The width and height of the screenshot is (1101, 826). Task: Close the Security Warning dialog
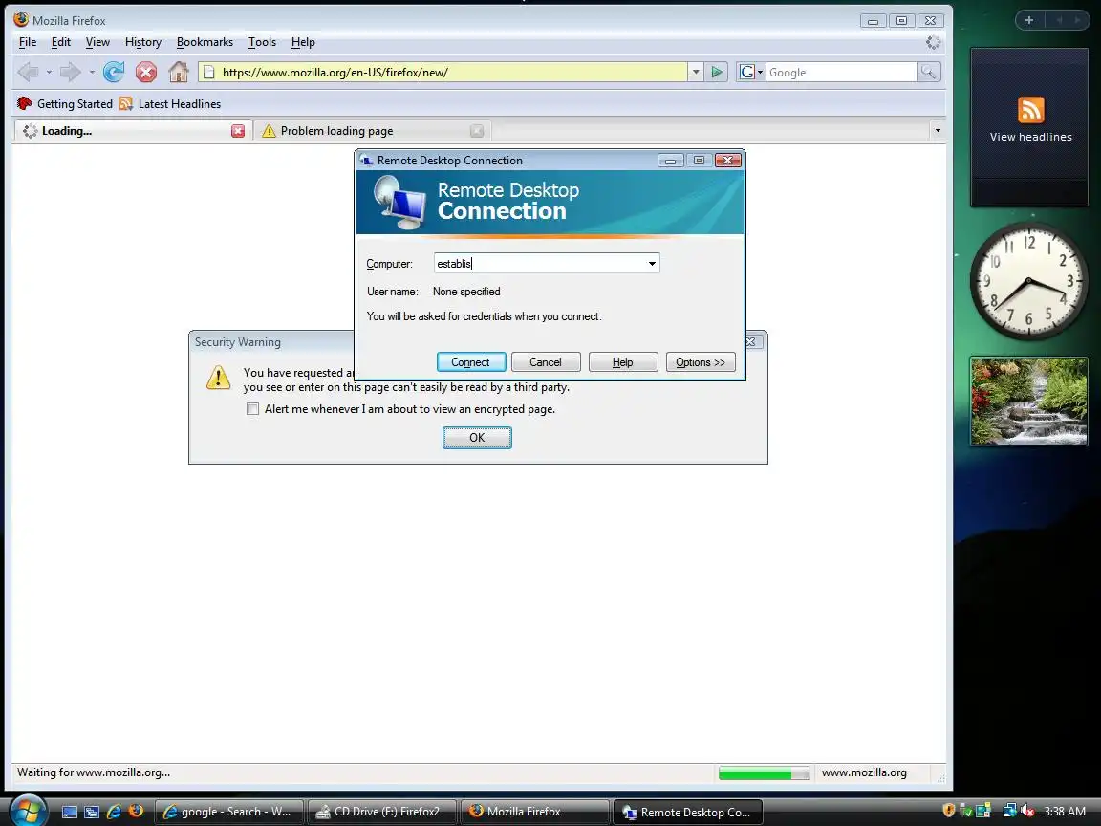(750, 342)
